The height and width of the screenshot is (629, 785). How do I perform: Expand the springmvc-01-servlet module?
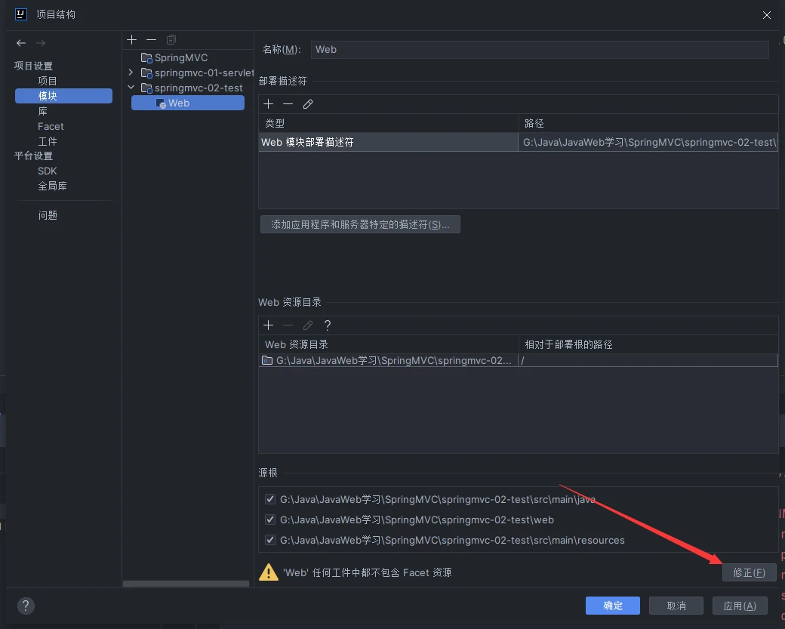click(131, 72)
